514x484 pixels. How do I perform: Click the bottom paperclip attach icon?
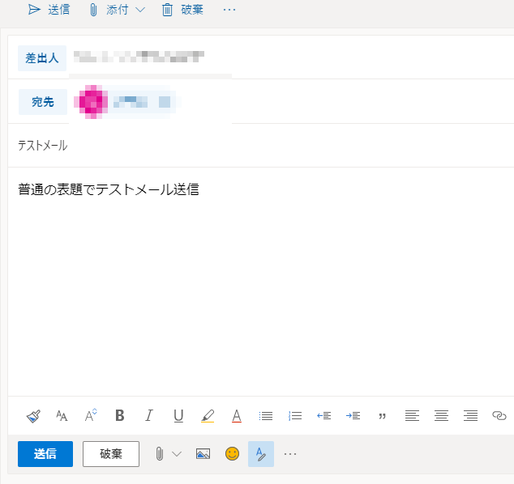160,454
